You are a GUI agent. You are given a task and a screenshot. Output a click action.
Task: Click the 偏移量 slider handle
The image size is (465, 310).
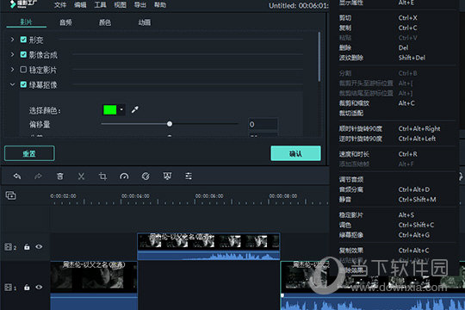170,124
